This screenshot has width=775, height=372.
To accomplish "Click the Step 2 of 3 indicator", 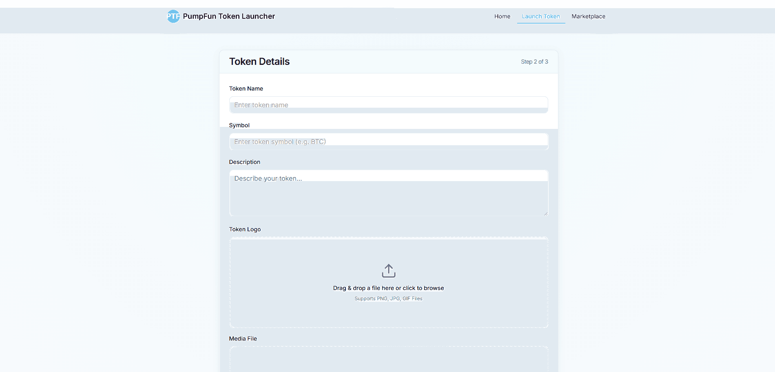I will 534,62.
